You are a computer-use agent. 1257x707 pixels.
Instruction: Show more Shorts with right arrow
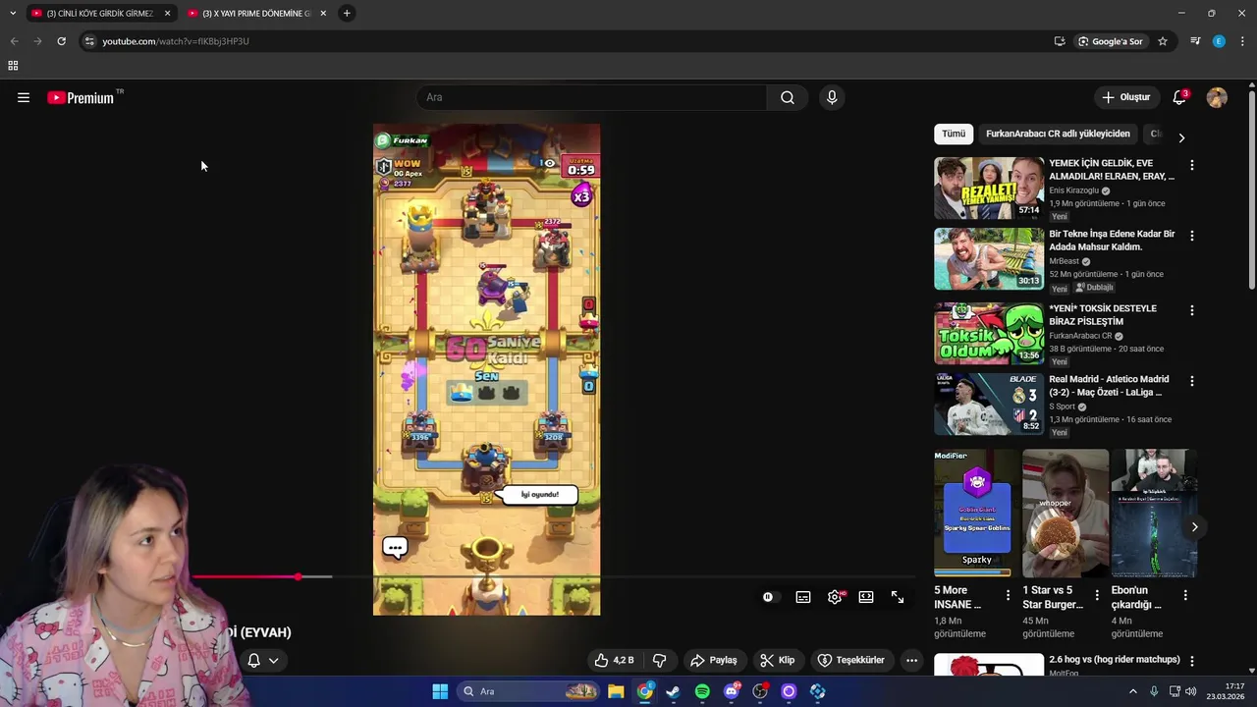point(1194,527)
